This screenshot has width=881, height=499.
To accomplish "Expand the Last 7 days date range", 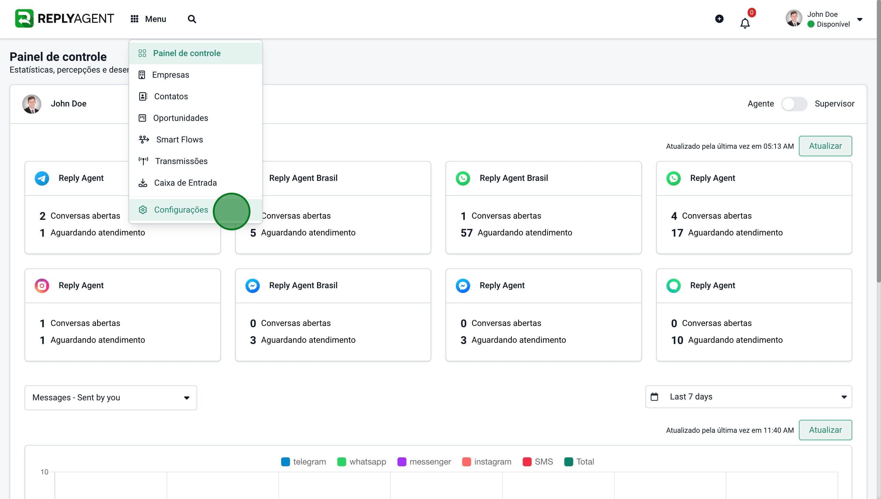I will tap(749, 397).
